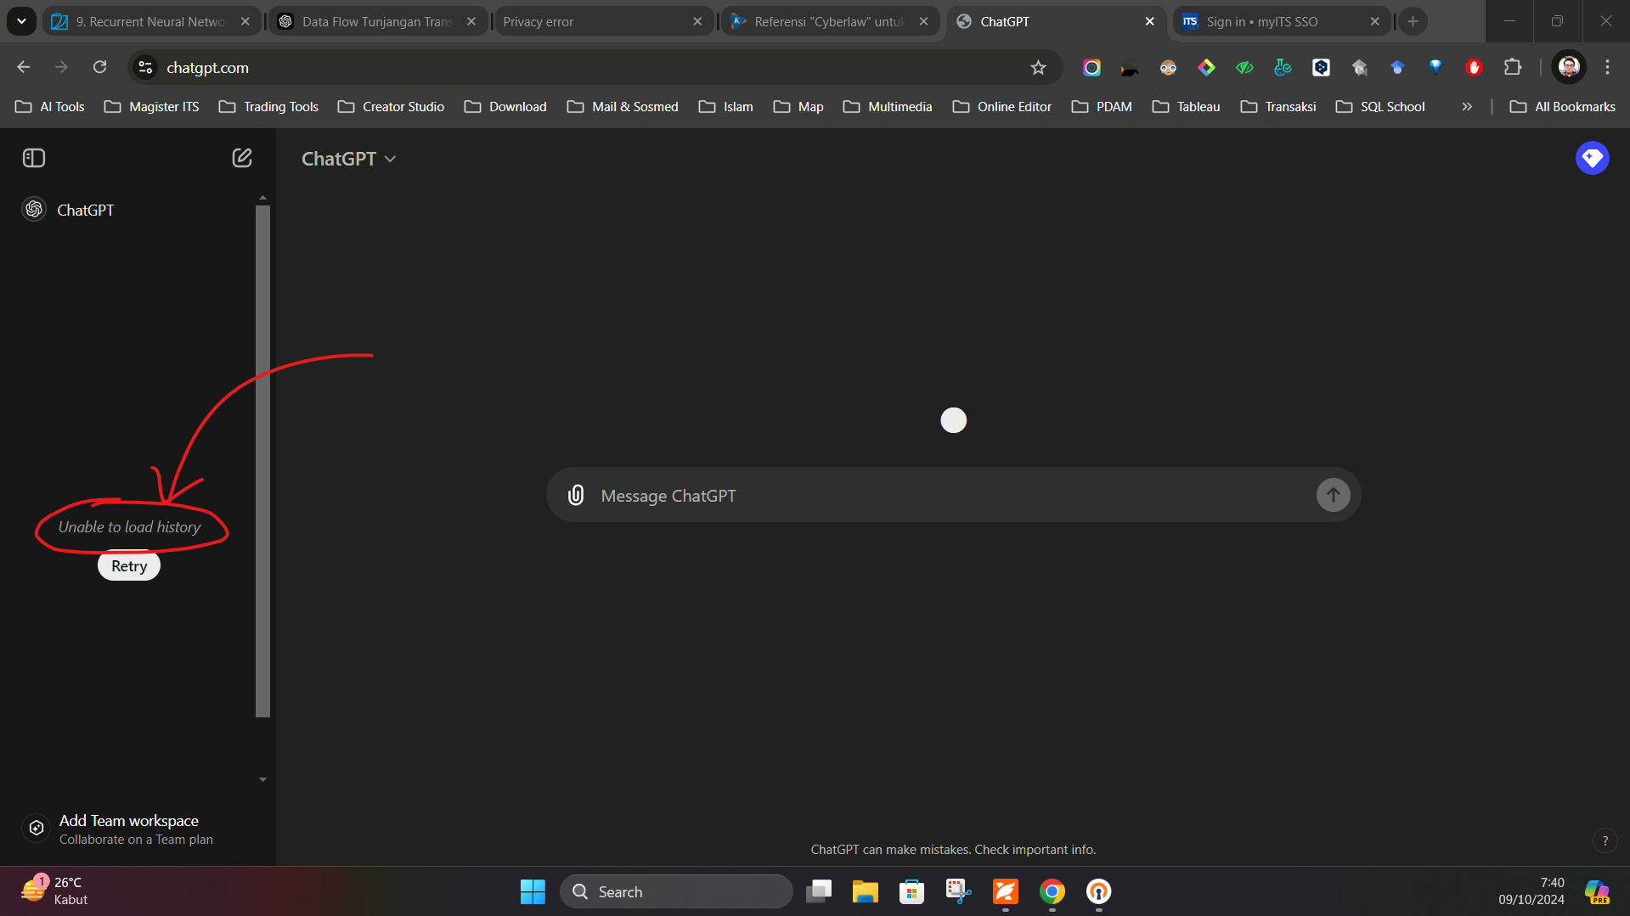Open the Multimedia bookmark folder

(x=888, y=106)
